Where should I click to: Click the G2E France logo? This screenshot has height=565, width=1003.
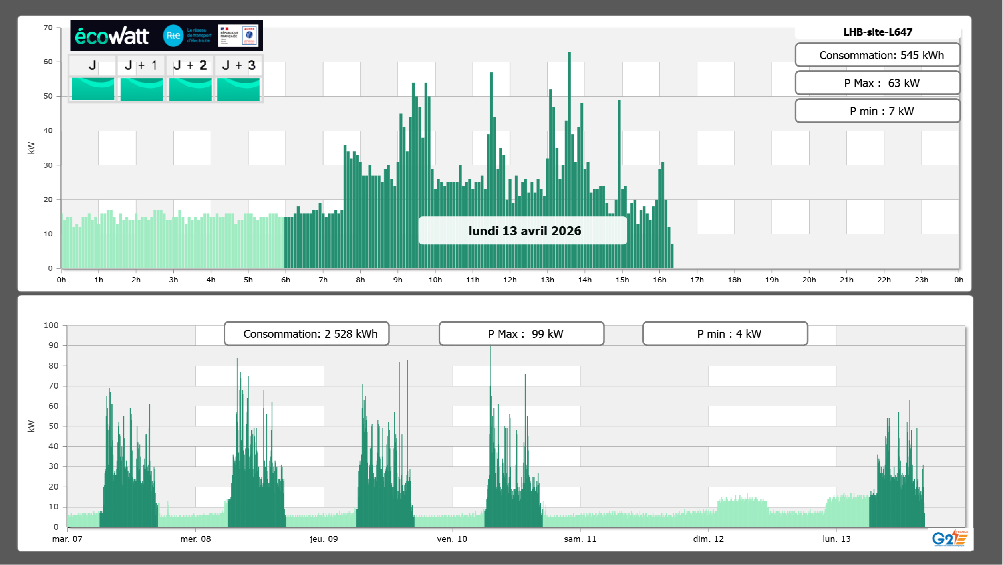point(950,538)
